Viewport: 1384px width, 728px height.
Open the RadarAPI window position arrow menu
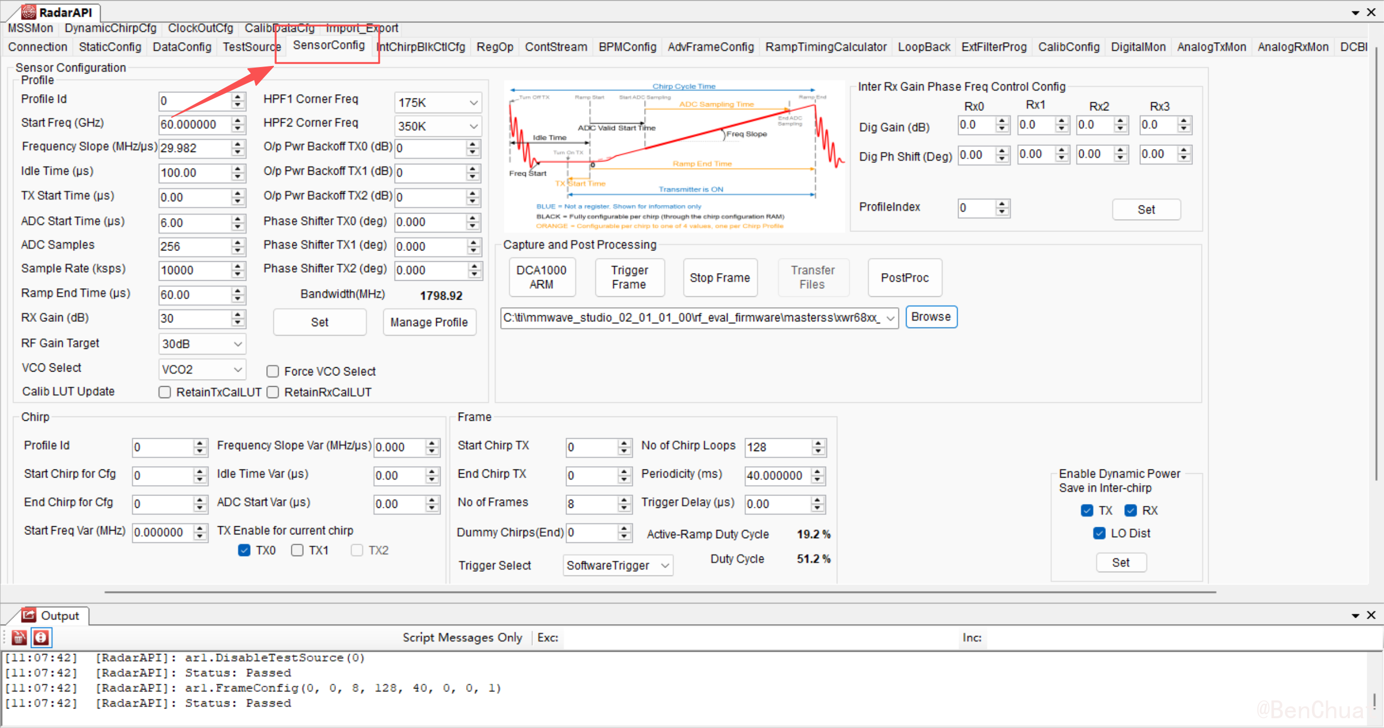point(1355,12)
